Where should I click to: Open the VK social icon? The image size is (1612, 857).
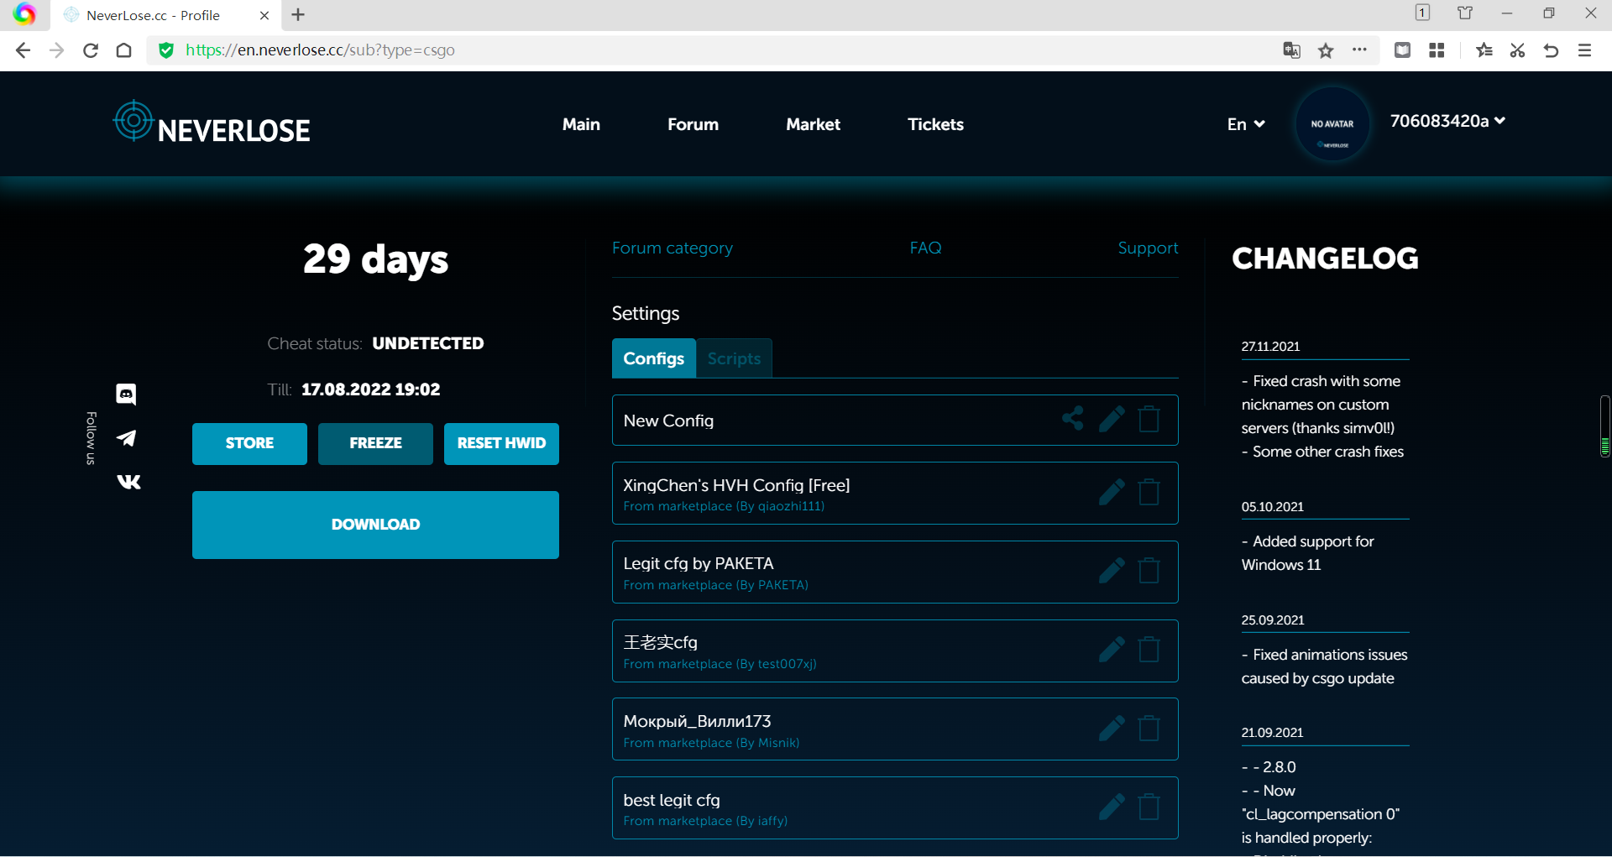click(128, 482)
